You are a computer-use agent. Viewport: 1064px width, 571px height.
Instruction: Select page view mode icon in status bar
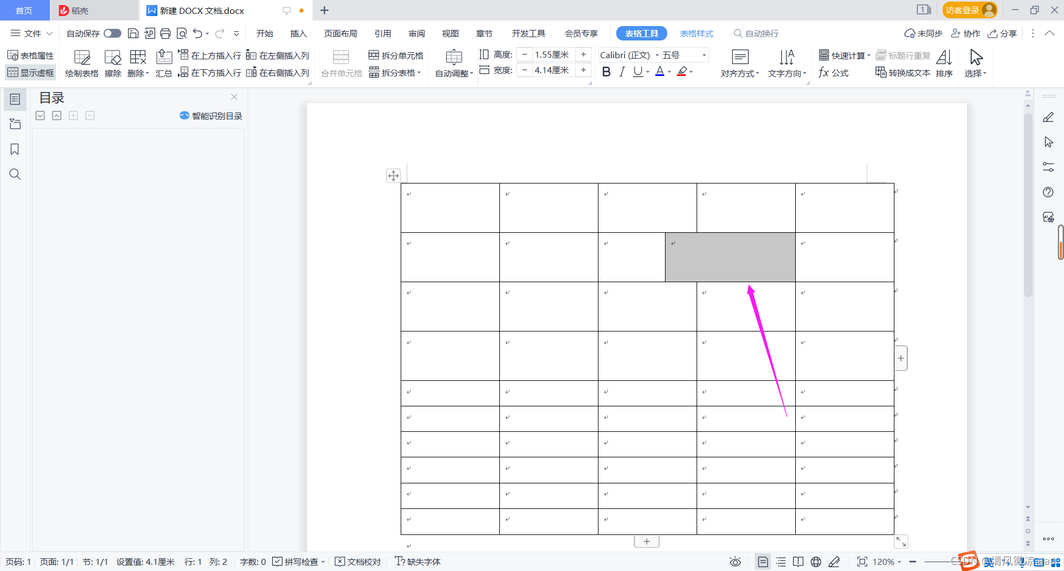tap(763, 562)
